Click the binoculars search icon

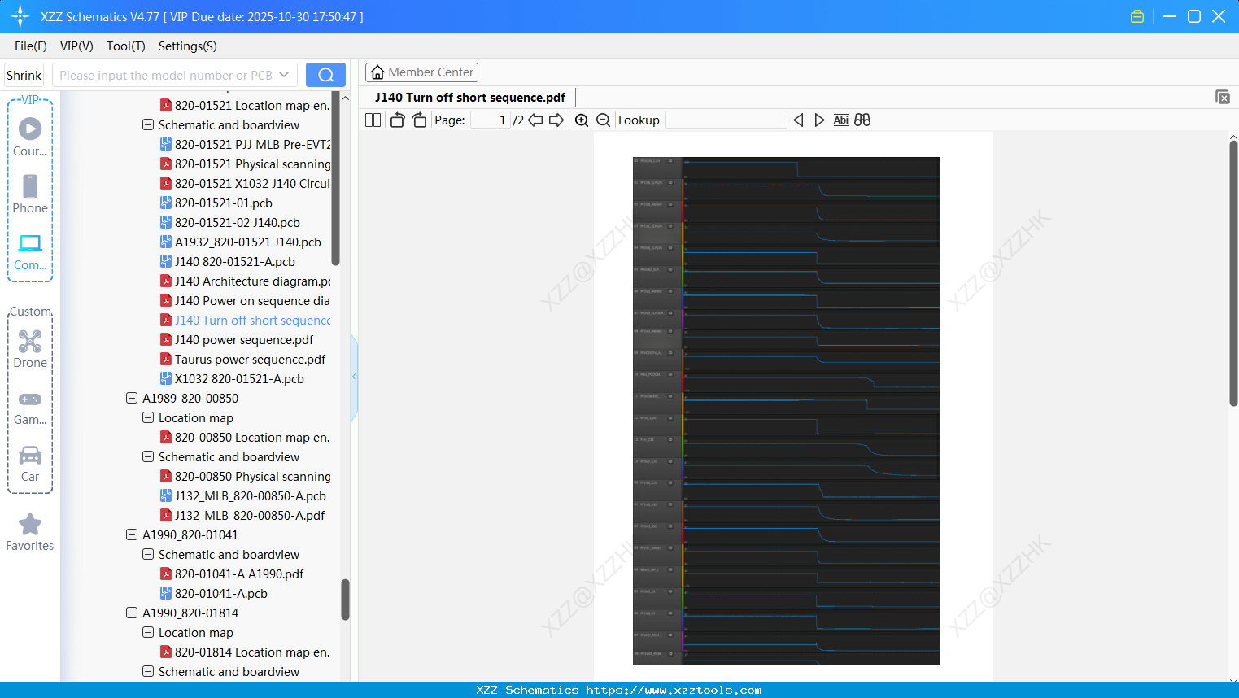coord(862,120)
